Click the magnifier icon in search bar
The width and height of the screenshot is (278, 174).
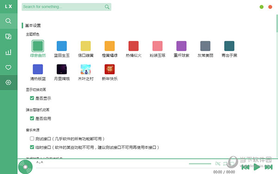107,7
